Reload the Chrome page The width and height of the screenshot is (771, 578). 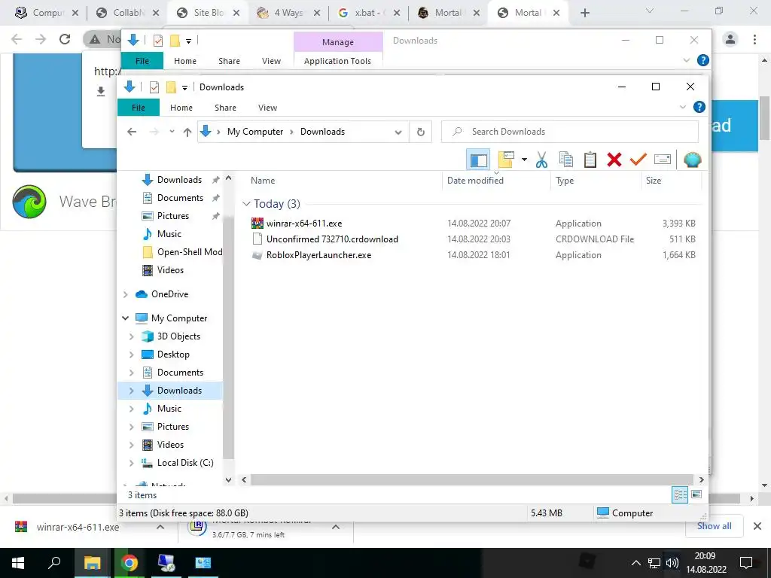click(x=65, y=39)
